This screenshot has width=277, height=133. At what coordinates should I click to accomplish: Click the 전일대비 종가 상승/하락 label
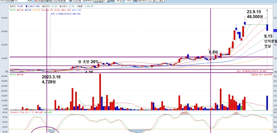261,75
